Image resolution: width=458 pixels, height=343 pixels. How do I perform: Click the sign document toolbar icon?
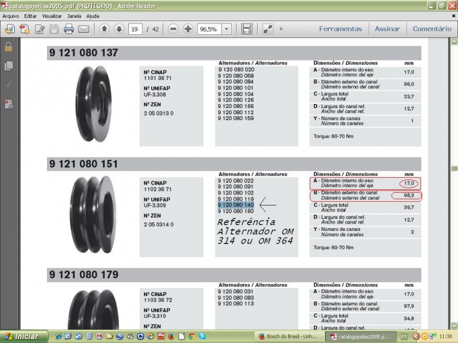click(x=40, y=29)
